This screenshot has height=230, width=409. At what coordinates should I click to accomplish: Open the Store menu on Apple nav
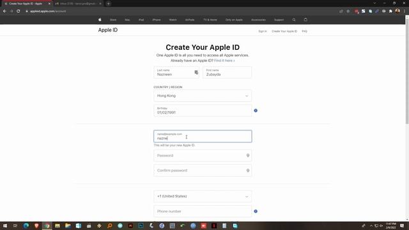pyautogui.click(x=113, y=20)
